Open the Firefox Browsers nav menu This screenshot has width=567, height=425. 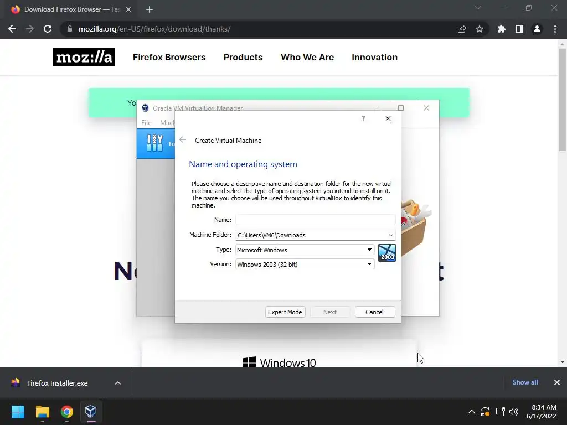[x=169, y=57]
